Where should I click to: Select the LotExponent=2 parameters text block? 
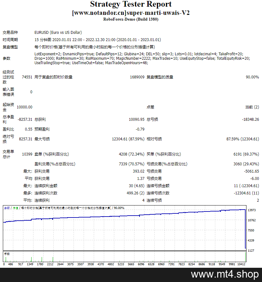(x=142, y=58)
